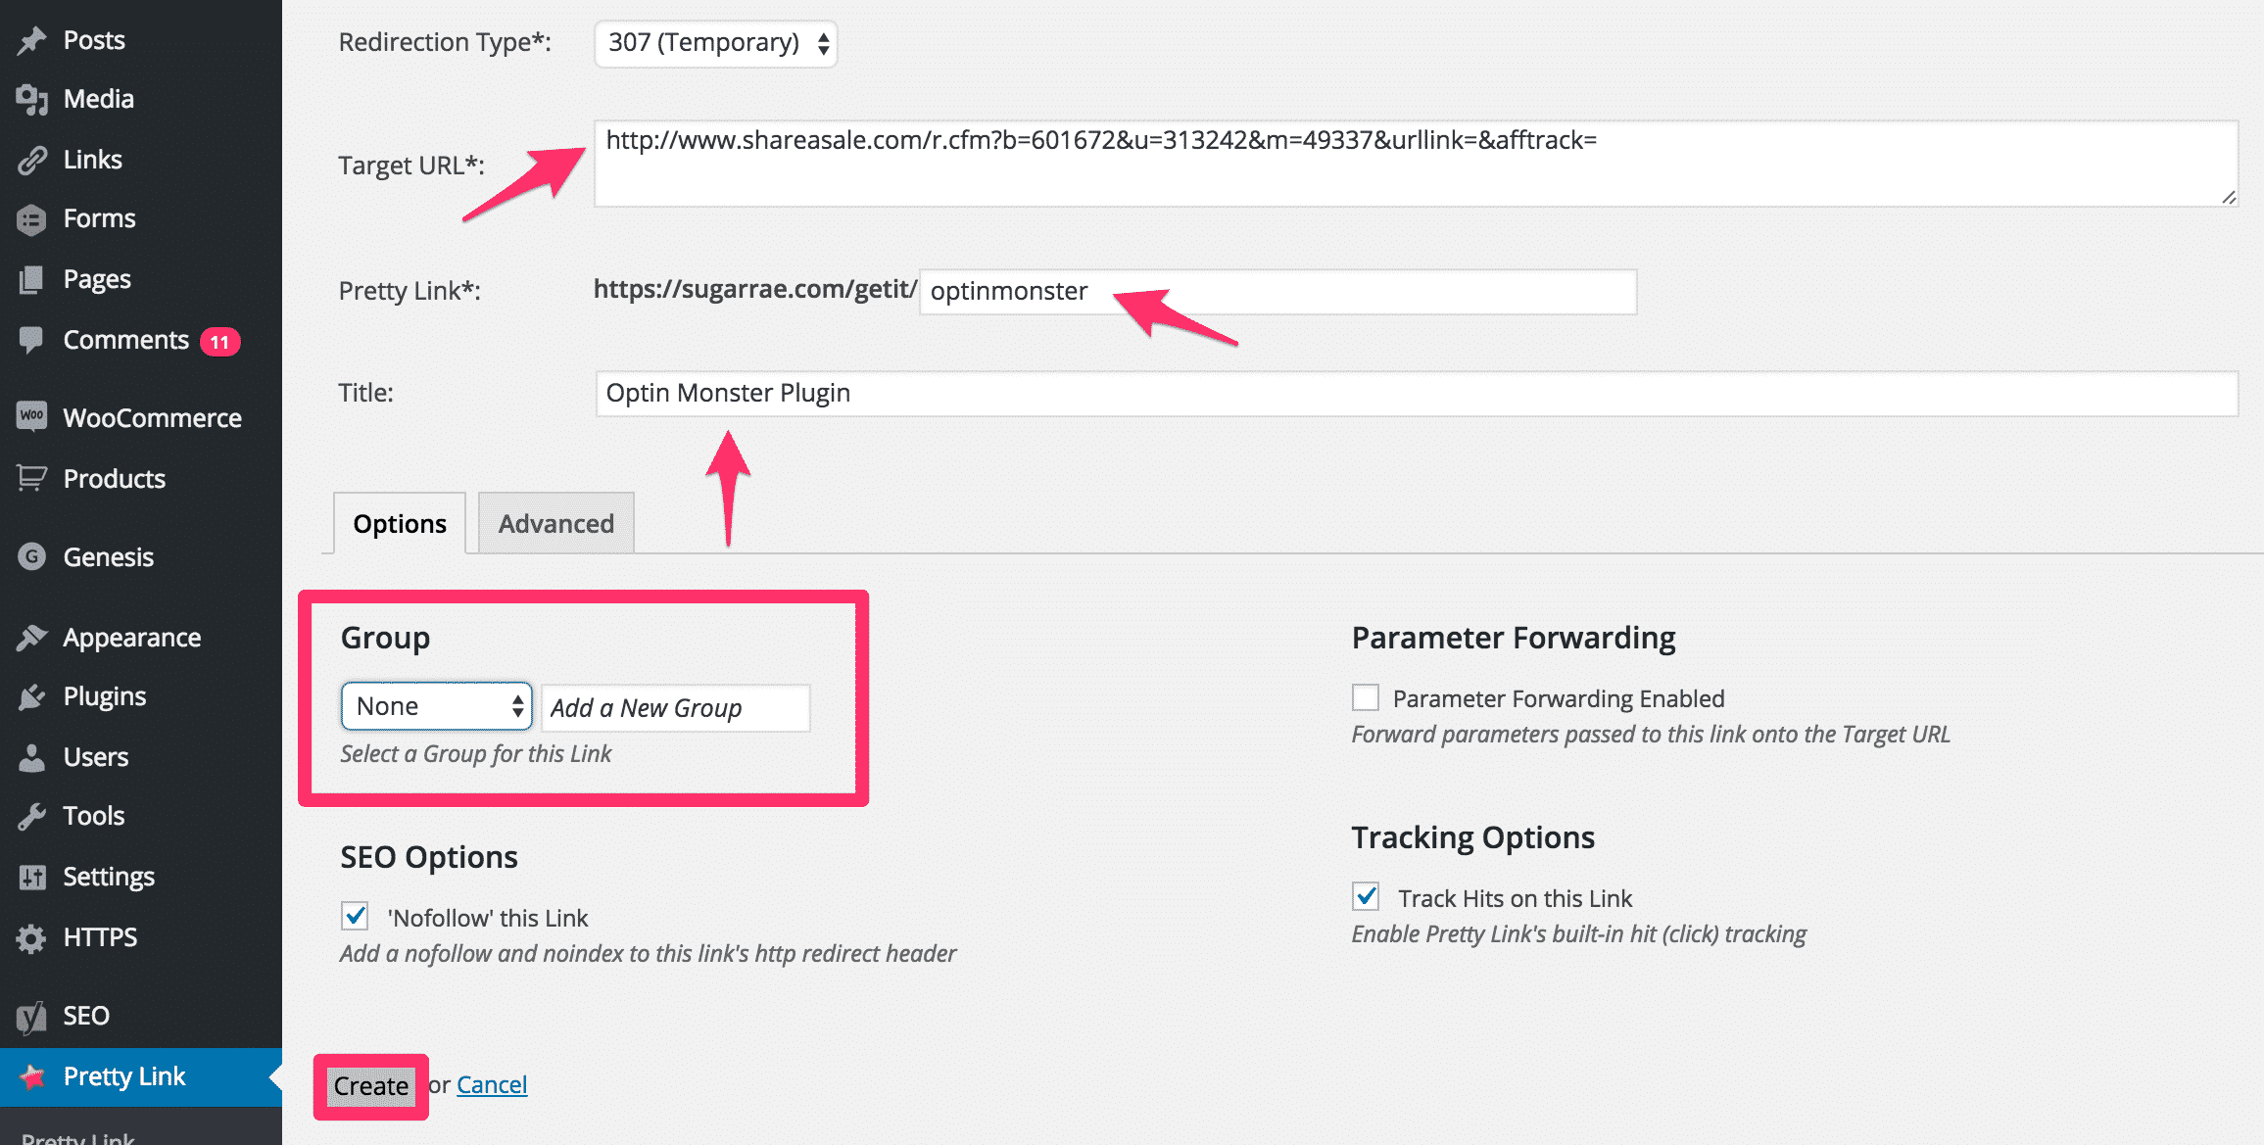2264x1145 pixels.
Task: Select the Pretty Link menu item
Action: 141,1076
